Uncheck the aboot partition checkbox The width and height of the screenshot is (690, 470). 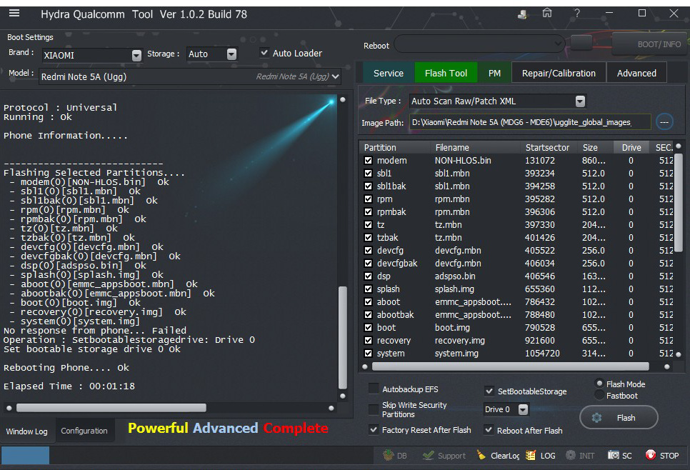(369, 302)
